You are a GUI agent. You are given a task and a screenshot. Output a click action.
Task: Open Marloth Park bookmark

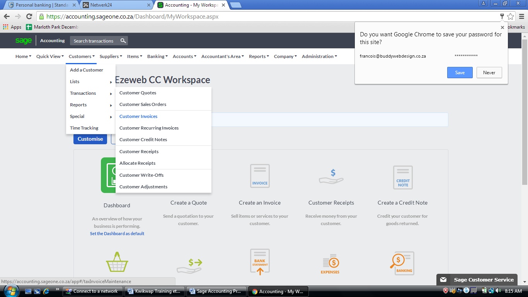52,27
